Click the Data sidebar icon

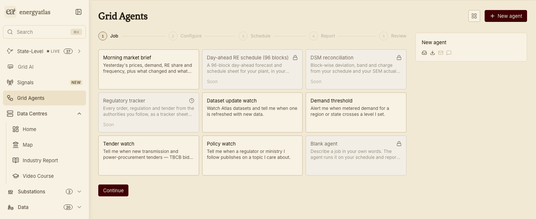tap(10, 207)
